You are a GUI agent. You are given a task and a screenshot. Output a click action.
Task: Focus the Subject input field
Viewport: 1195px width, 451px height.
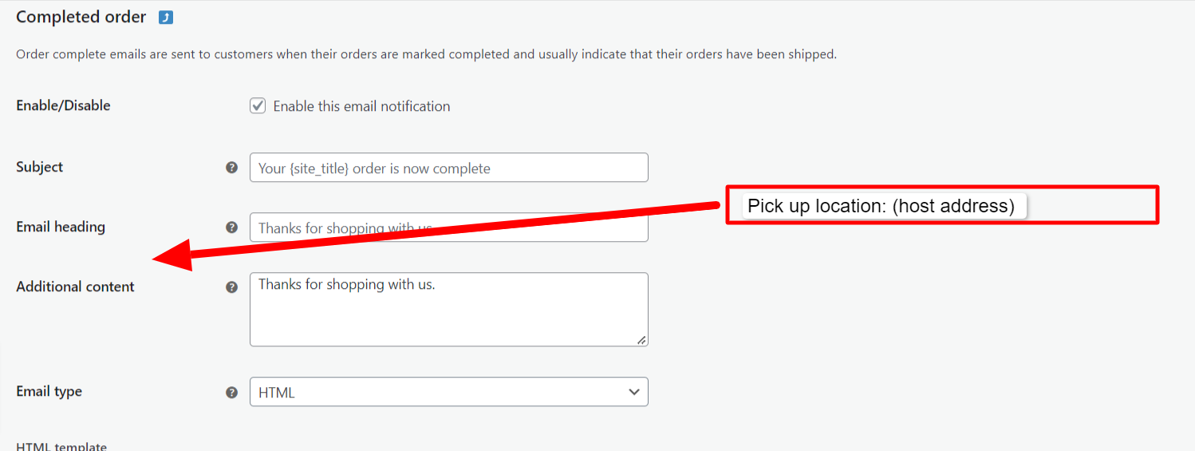448,168
